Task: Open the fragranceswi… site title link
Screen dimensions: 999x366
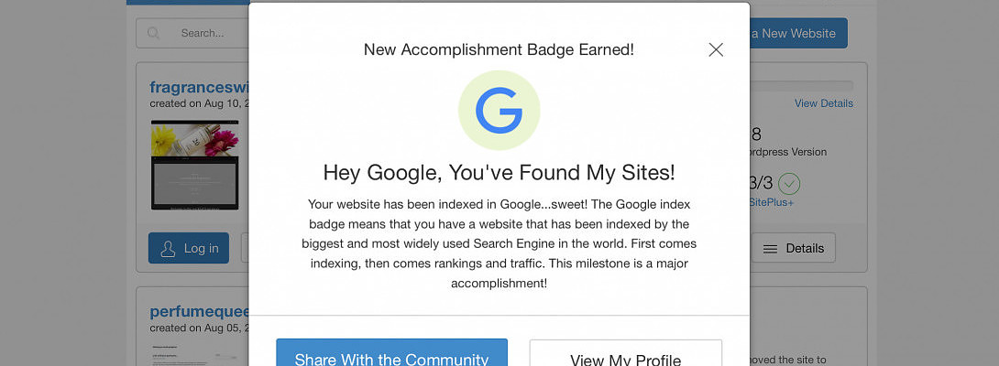Action: click(199, 87)
